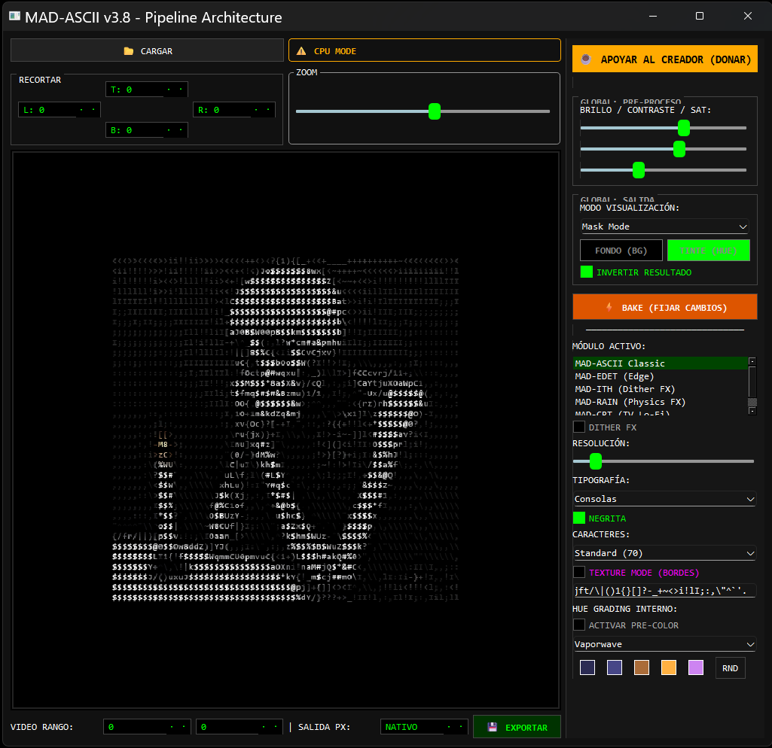Screen dimensions: 772x748
Task: Click the warning icon in CPU MODE
Action: point(301,51)
